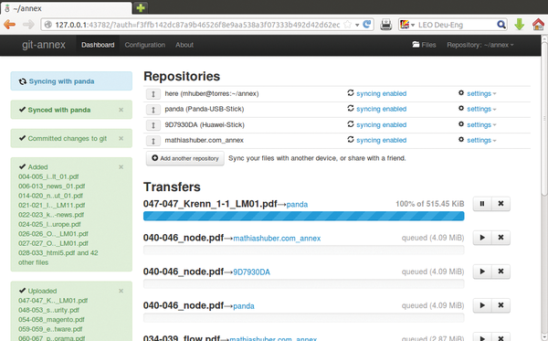Image resolution: width=548 pixels, height=341 pixels.
Task: Close the 'Uploaded' files alert
Action: tap(121, 291)
